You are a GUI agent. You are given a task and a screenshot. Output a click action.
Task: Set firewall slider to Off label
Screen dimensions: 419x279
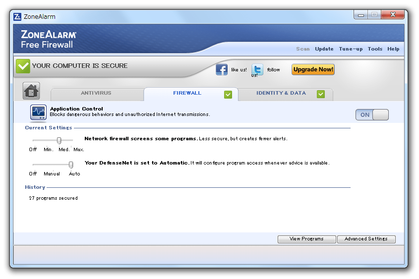click(x=33, y=150)
